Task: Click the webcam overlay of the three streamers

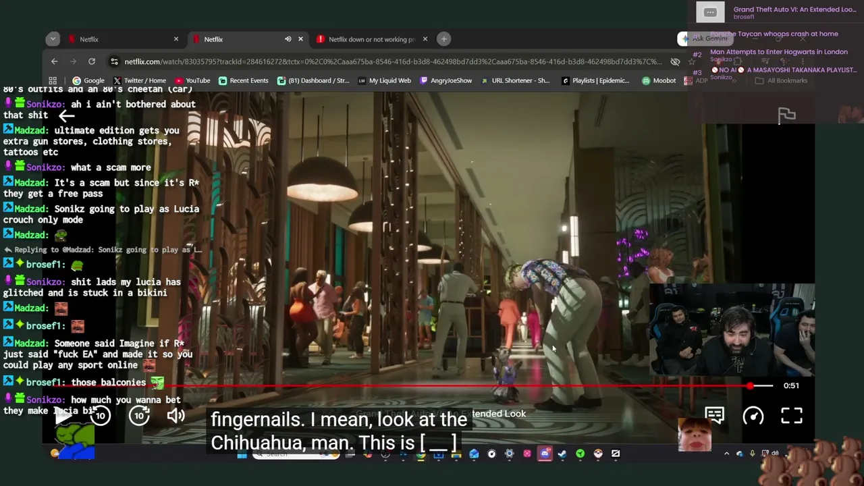Action: point(732,329)
